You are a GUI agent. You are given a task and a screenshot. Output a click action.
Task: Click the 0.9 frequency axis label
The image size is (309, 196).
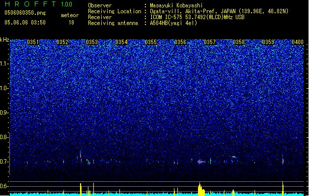(4, 113)
